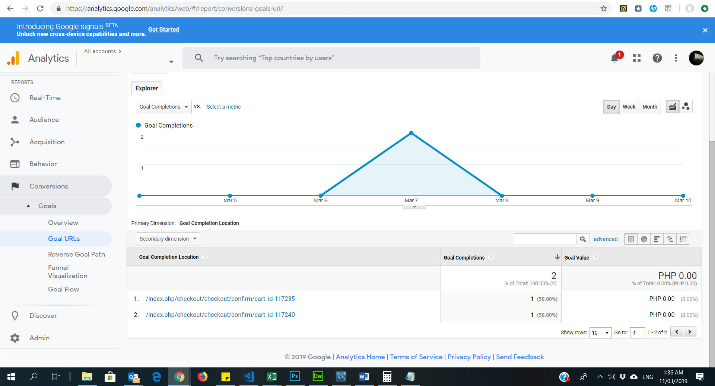Click the Go to page number field

[637, 332]
